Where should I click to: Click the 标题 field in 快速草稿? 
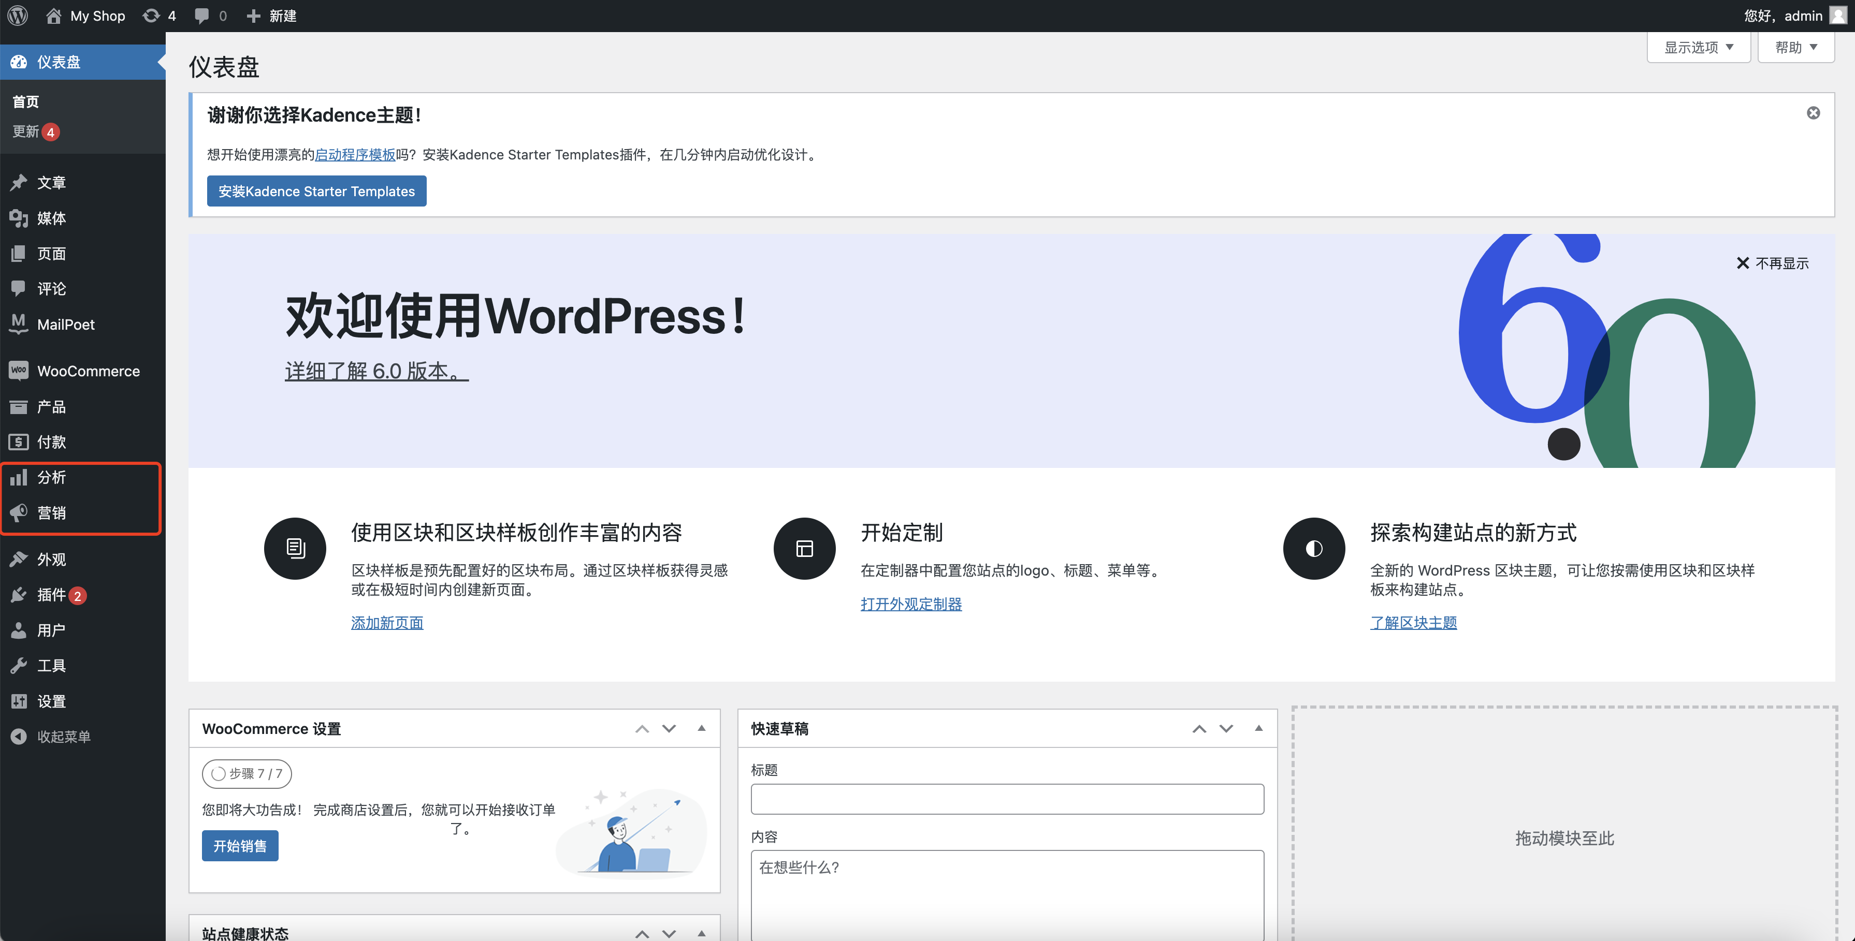[1007, 799]
